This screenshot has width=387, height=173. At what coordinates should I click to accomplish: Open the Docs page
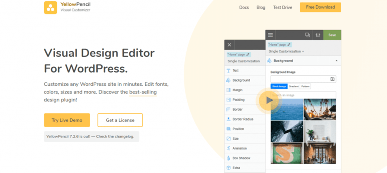pyautogui.click(x=244, y=8)
